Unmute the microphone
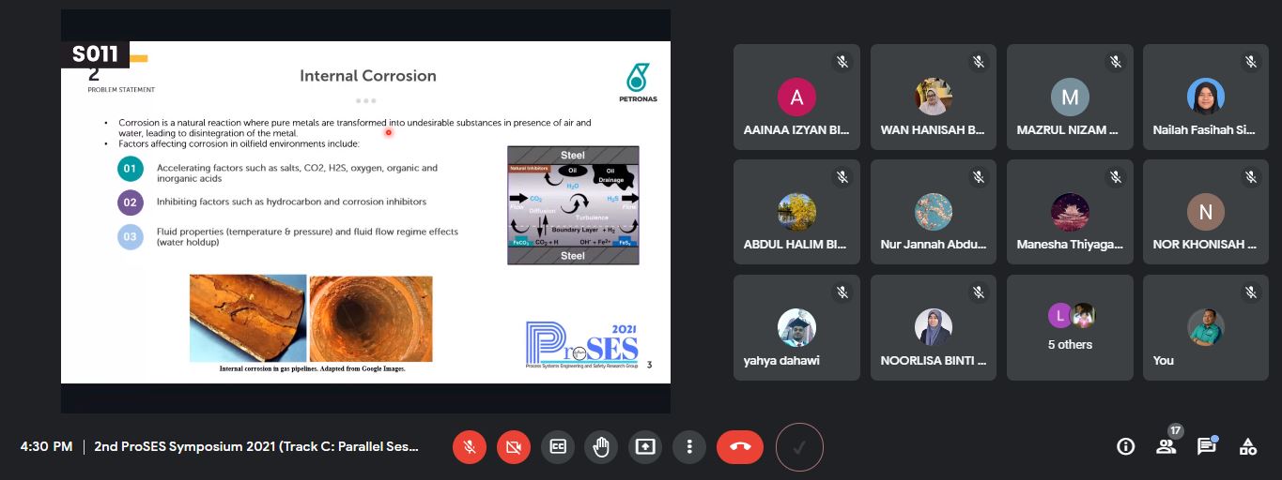This screenshot has width=1282, height=480. point(469,446)
